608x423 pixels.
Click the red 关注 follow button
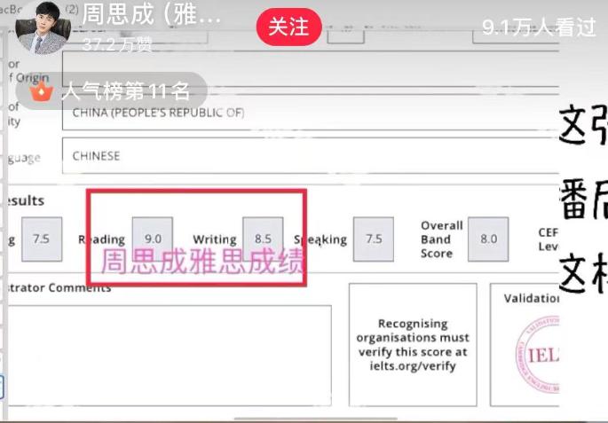pyautogui.click(x=288, y=27)
